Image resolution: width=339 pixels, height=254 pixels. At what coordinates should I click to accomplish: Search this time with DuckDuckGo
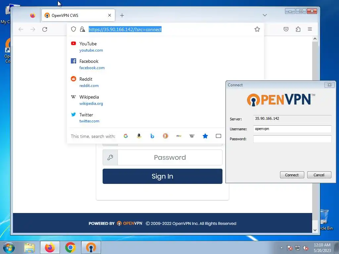(166, 136)
